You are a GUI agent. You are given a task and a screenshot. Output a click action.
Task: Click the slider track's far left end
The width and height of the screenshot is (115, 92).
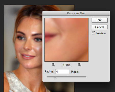tap(47, 77)
